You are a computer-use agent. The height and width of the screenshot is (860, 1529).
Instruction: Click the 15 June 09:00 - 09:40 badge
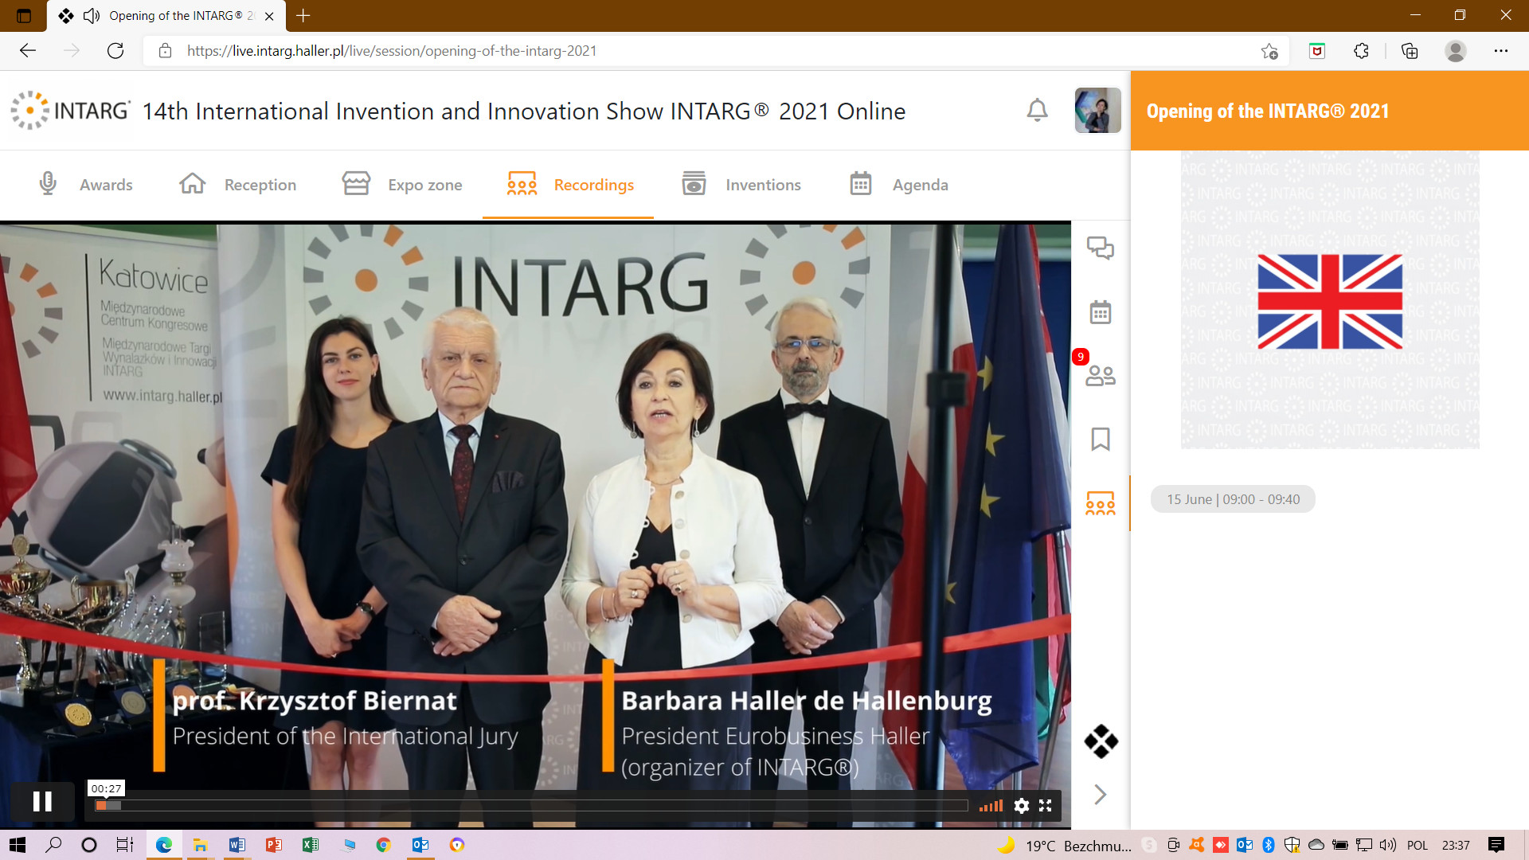[1233, 499]
